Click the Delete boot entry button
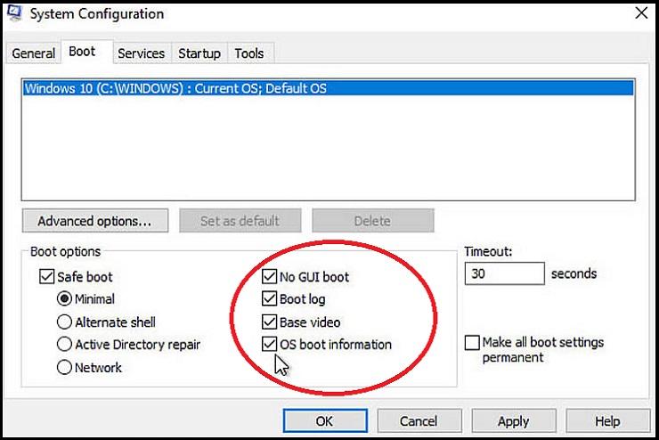The width and height of the screenshot is (659, 440). pos(373,221)
